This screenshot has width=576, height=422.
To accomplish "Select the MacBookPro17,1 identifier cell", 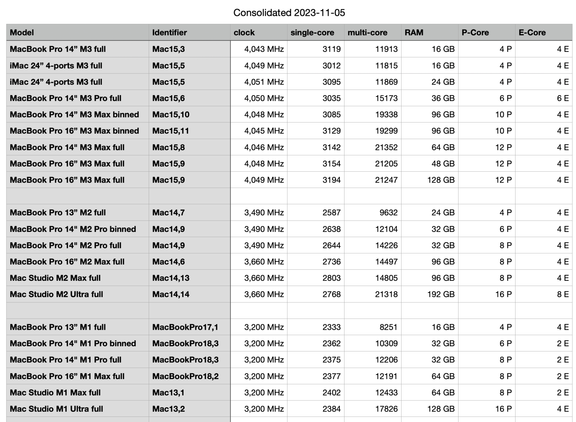I will 185,327.
